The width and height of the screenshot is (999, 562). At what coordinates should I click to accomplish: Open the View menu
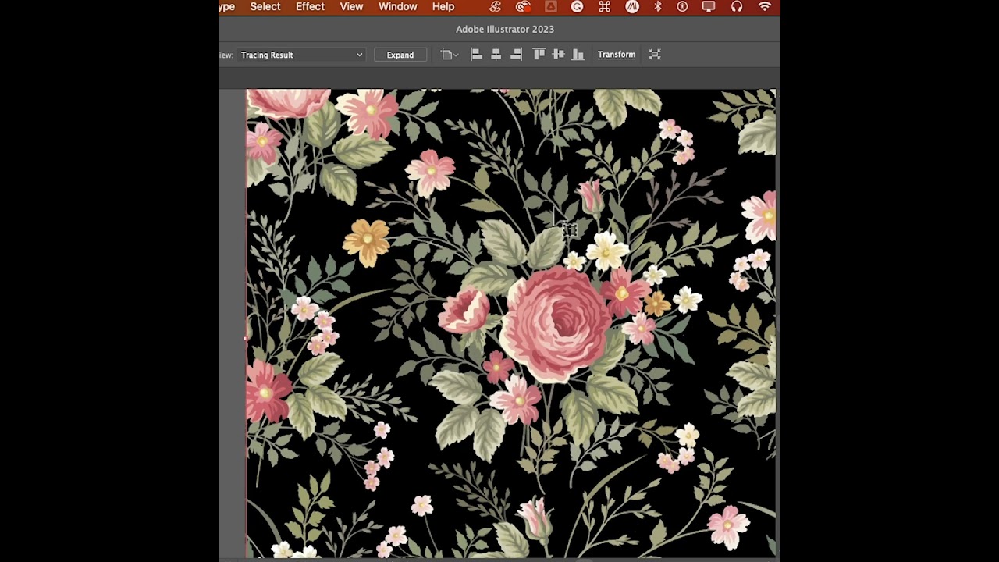tap(351, 7)
